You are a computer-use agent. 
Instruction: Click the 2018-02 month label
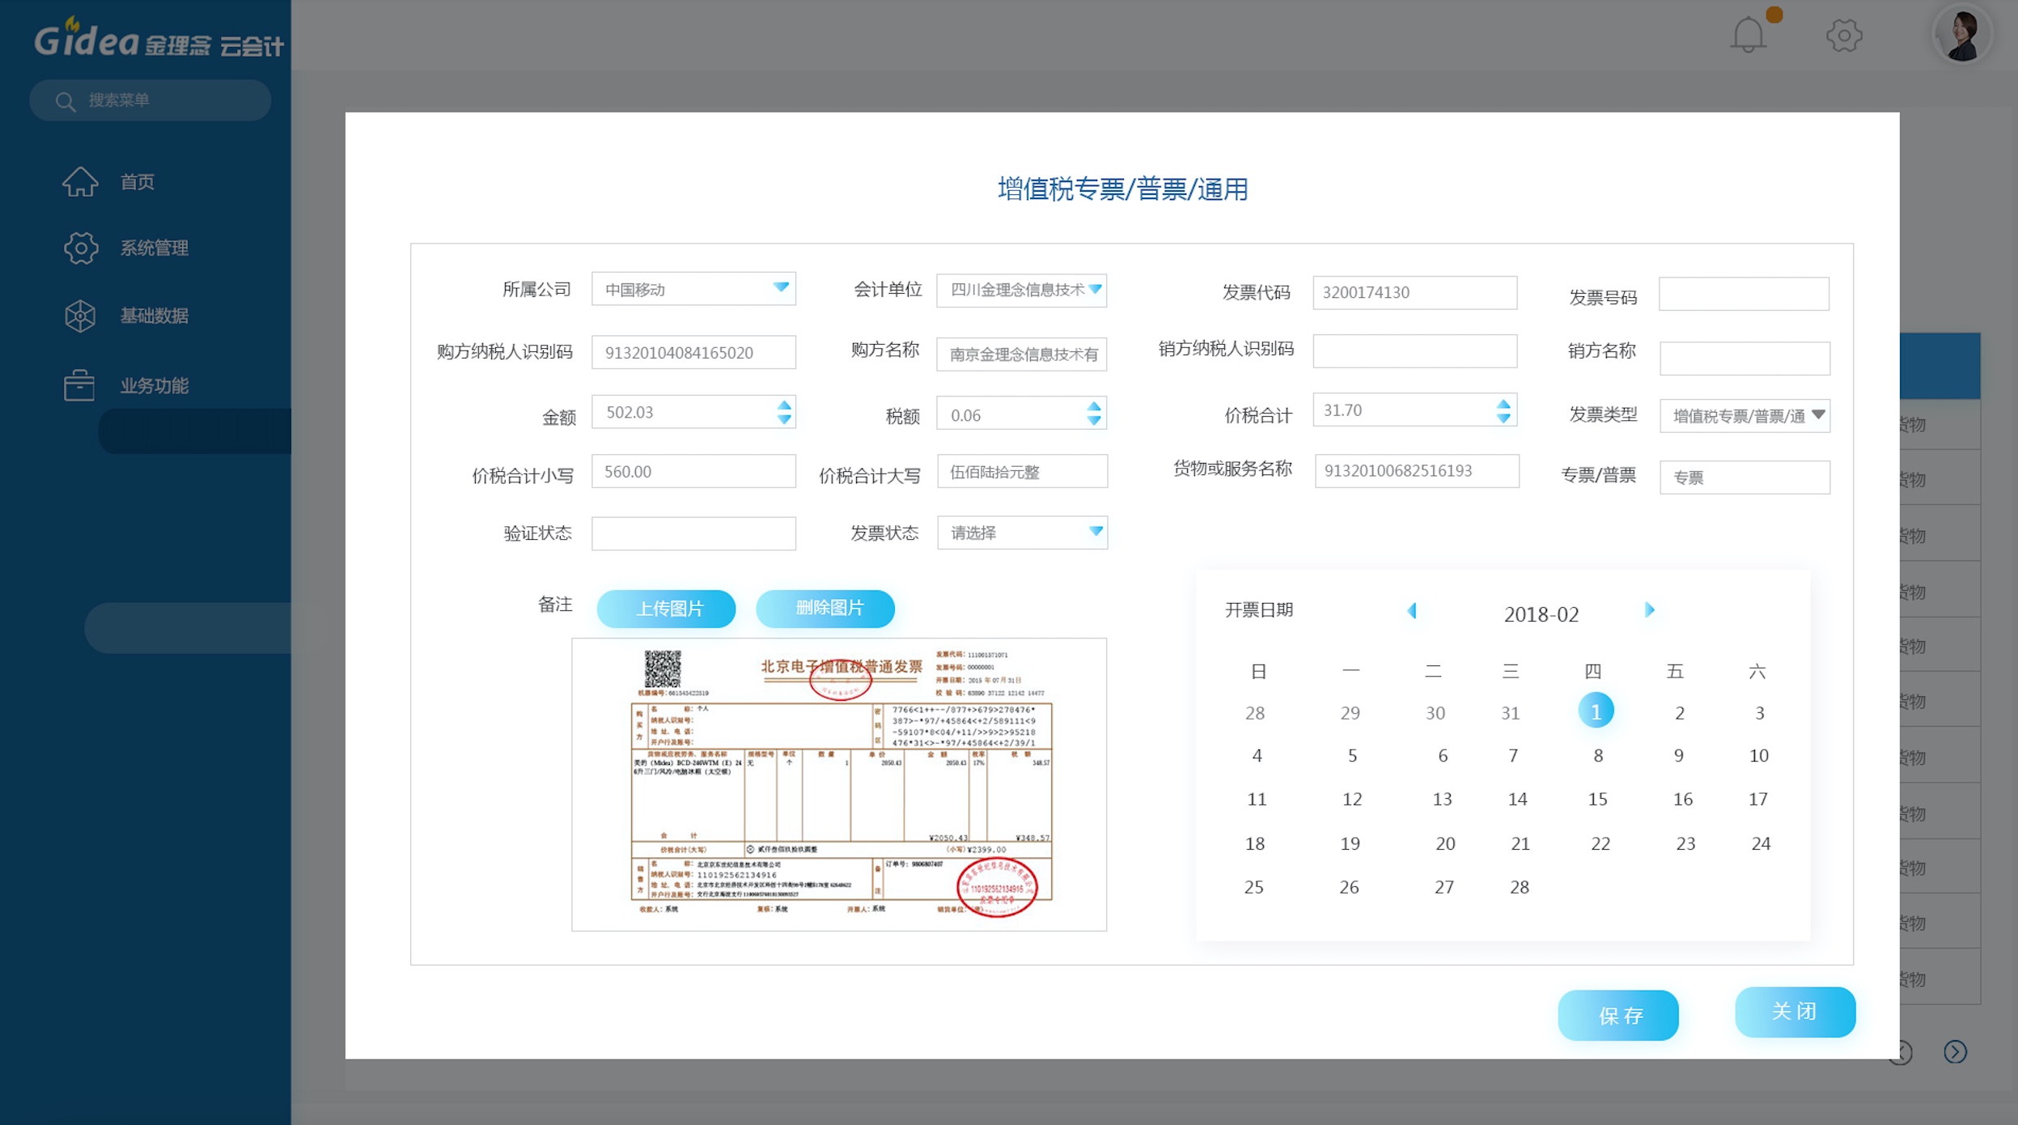click(x=1541, y=613)
